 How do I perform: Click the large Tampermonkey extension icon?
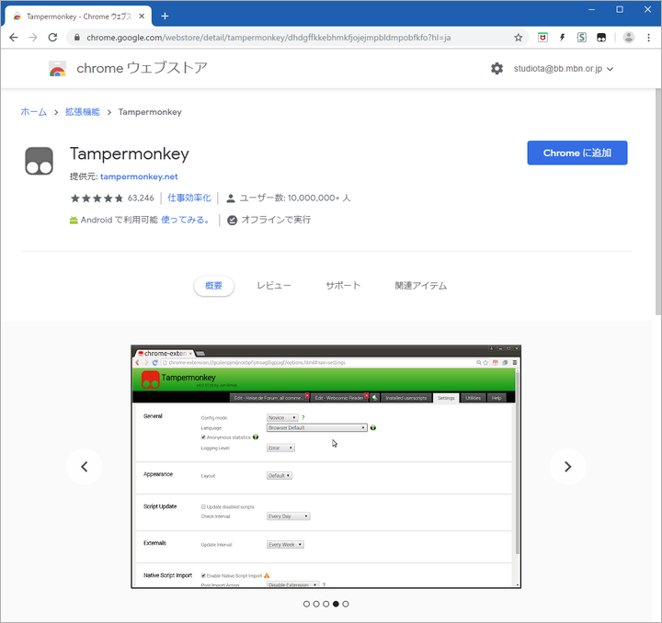[39, 161]
